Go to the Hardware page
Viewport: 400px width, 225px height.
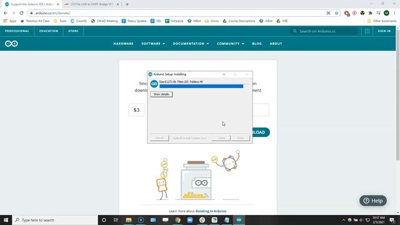point(124,44)
